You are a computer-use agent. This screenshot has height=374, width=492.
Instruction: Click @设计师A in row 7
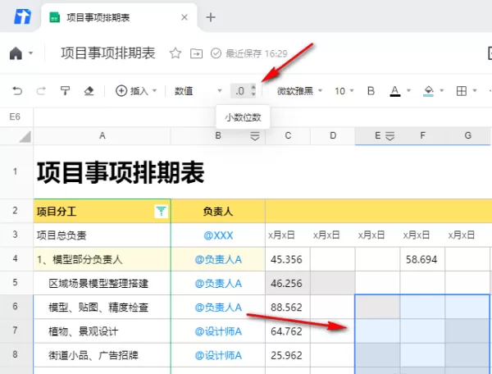click(x=218, y=331)
